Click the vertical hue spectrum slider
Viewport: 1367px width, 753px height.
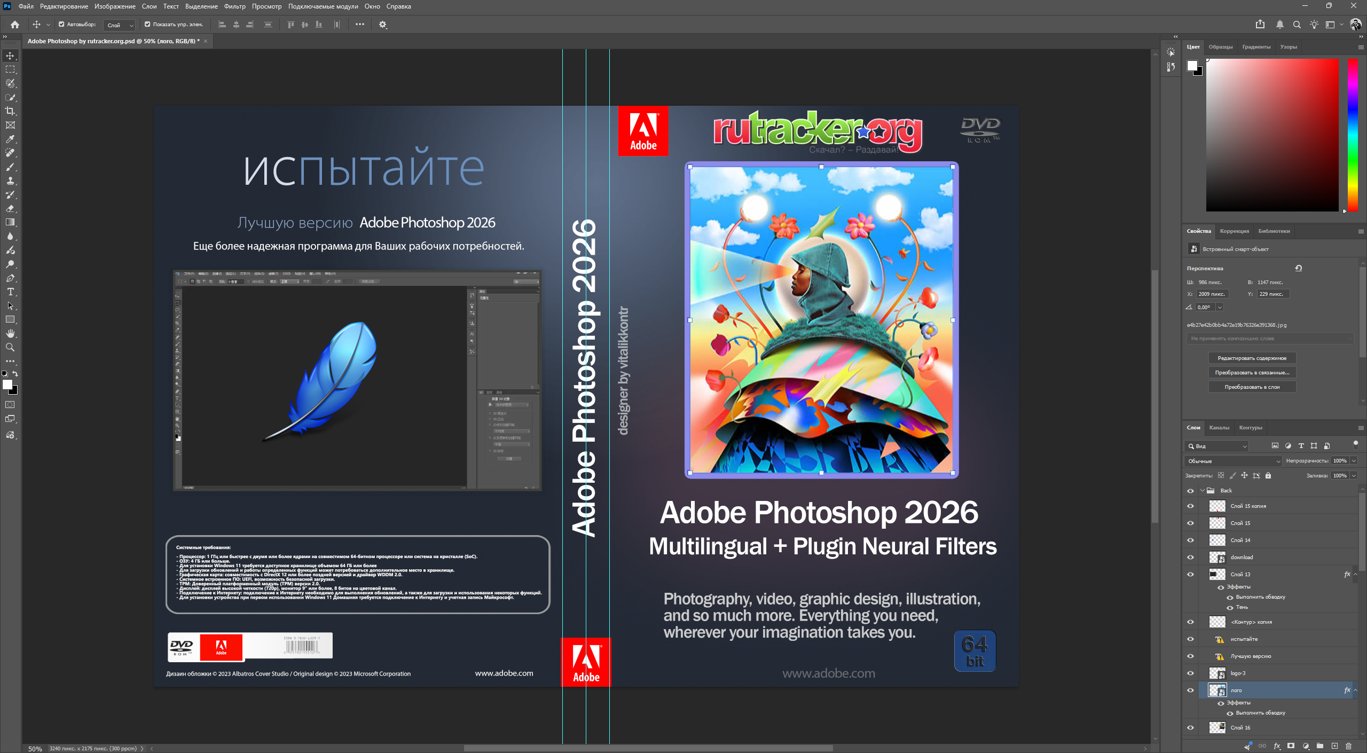[1353, 135]
